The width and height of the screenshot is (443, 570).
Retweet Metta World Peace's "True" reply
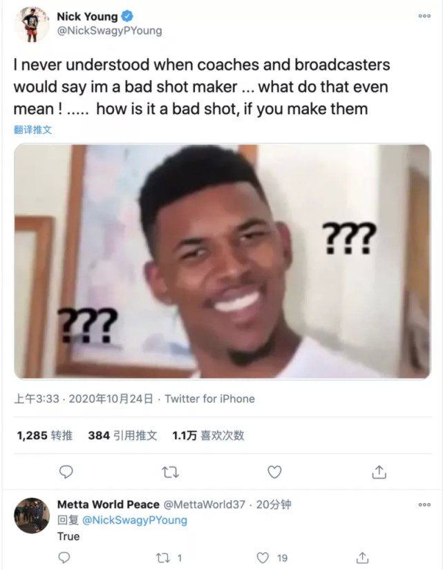(163, 557)
